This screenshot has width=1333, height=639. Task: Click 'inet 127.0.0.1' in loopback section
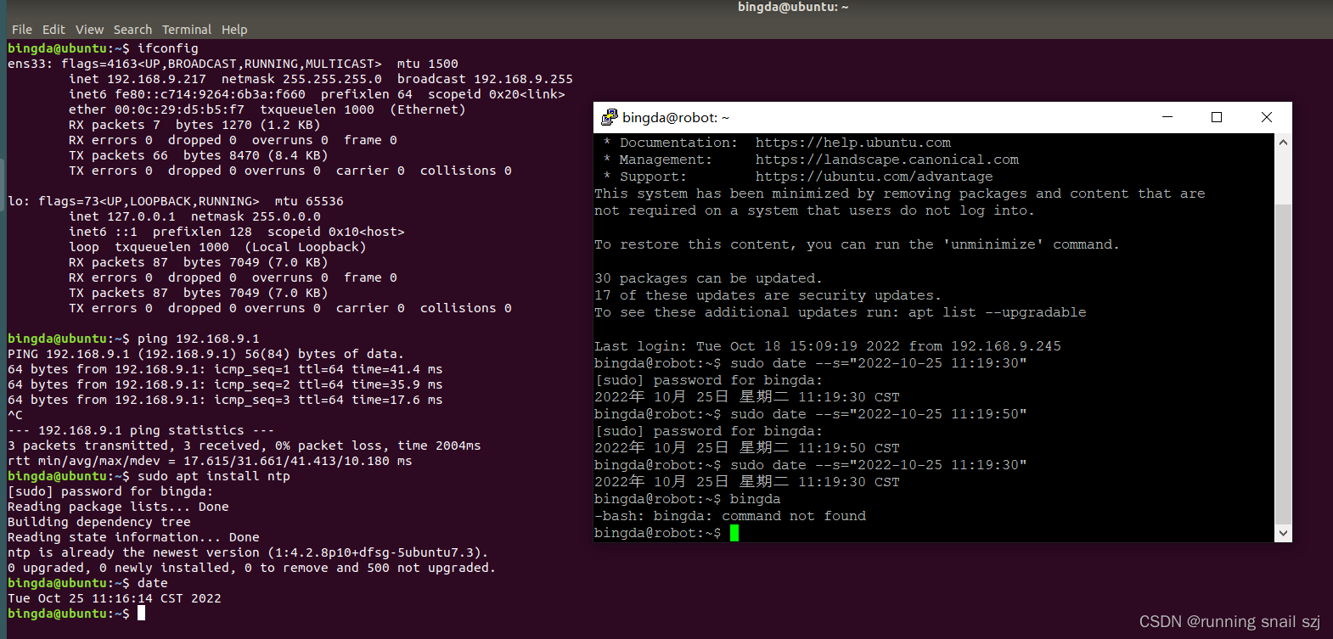122,216
